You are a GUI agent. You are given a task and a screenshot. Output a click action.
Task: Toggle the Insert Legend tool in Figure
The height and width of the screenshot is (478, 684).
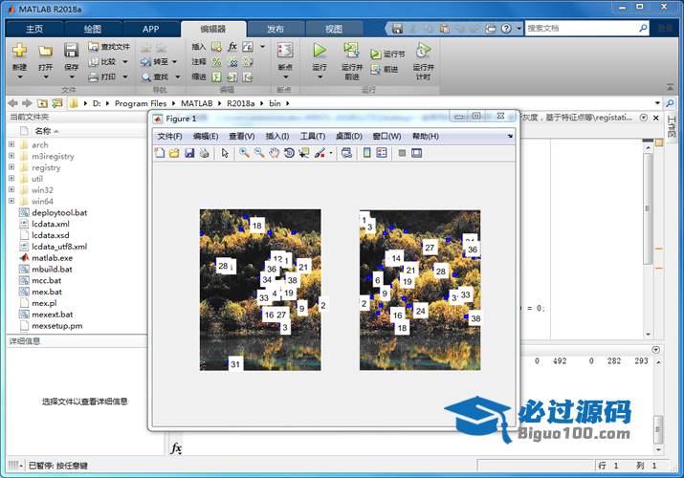[x=382, y=153]
